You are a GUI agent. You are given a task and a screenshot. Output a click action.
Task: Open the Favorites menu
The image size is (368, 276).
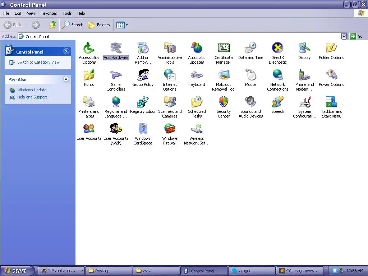(x=49, y=13)
